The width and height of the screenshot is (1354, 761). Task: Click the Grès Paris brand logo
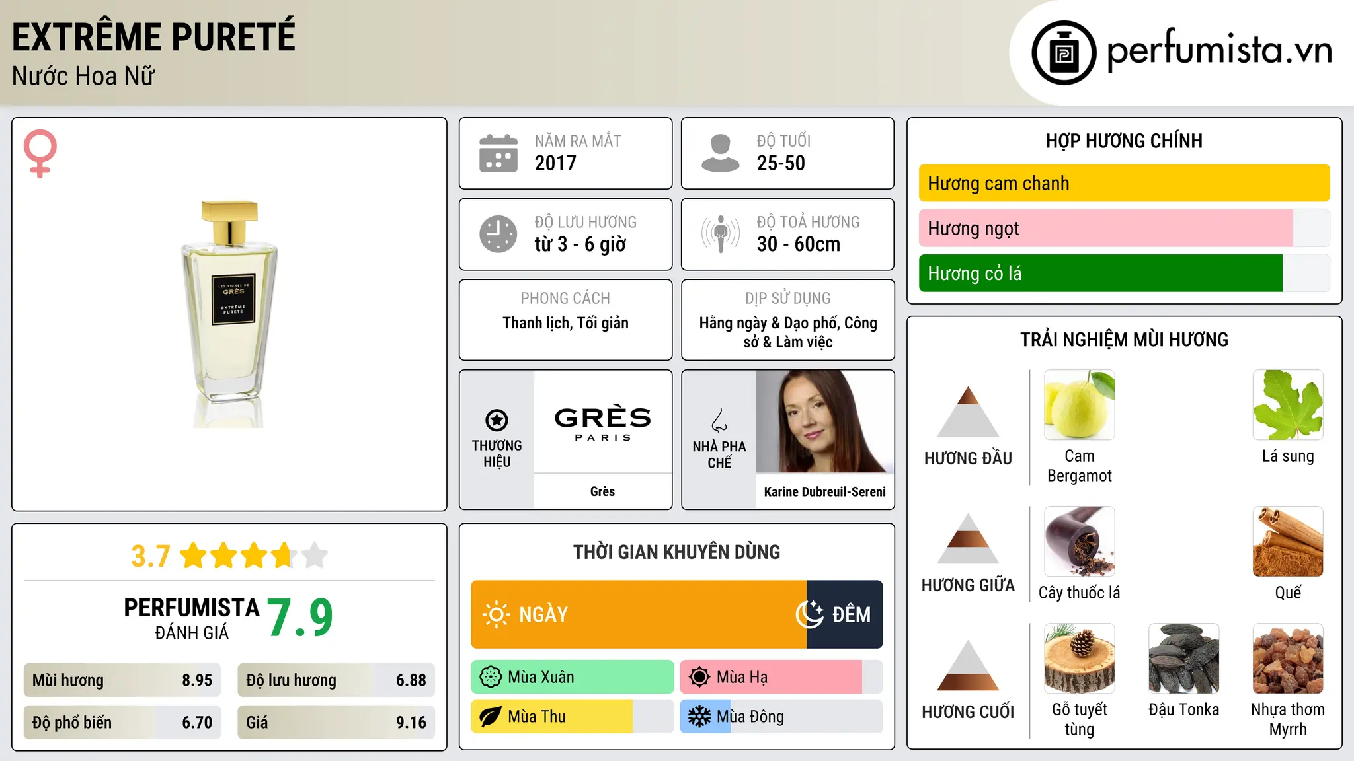pyautogui.click(x=603, y=422)
